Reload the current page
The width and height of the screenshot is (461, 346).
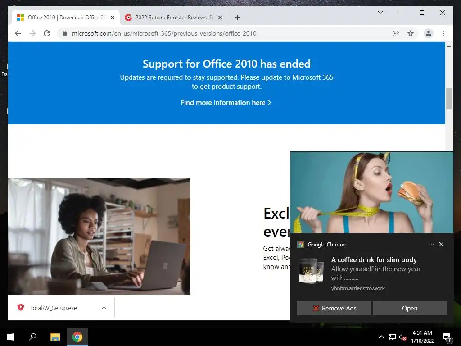pyautogui.click(x=47, y=33)
